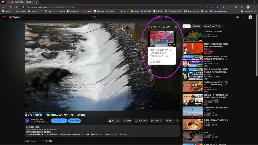Open the notifications bell
The image size is (258, 145).
point(243,17)
